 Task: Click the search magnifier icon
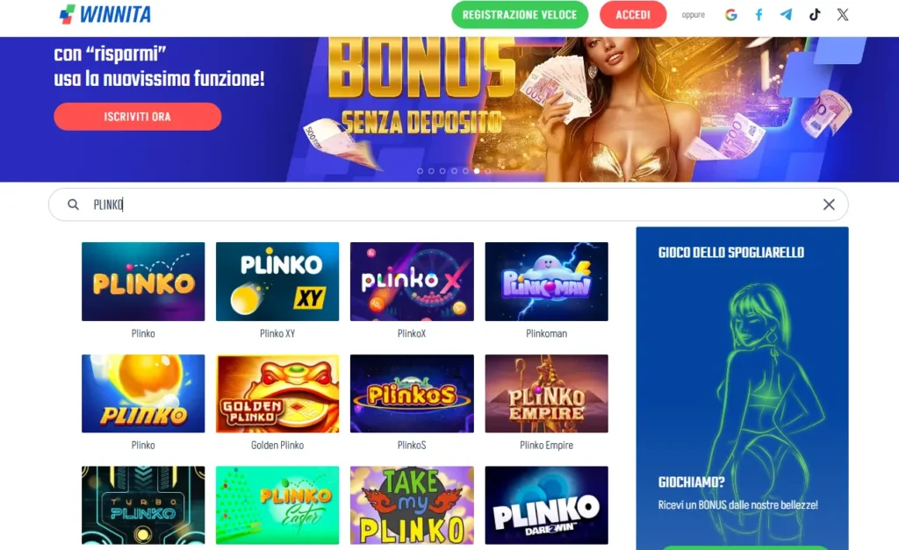(x=73, y=204)
